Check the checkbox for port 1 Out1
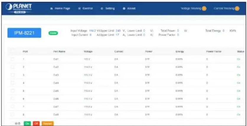247x126 pixels. point(13,59)
